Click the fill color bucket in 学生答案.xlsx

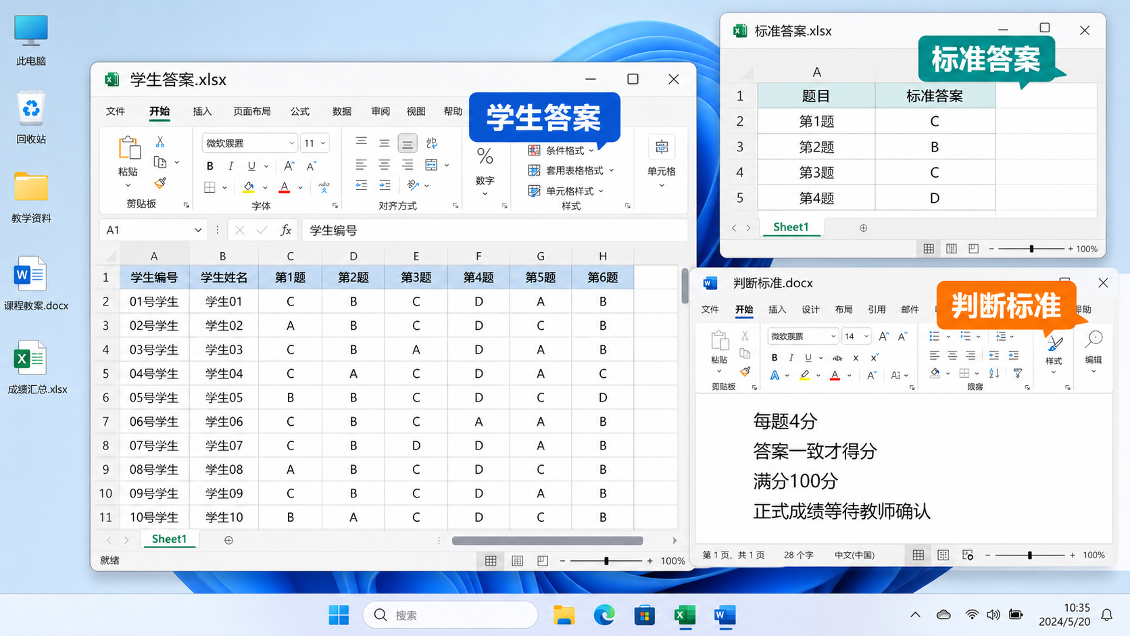tap(249, 187)
